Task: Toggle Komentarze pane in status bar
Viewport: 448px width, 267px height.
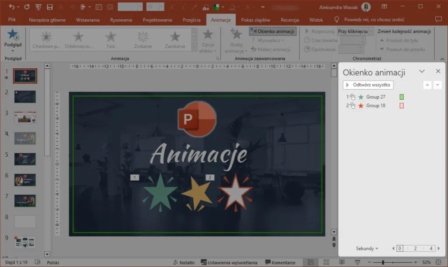Action: tap(280, 263)
